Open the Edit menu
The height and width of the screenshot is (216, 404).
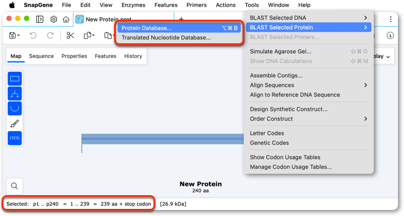(85, 5)
